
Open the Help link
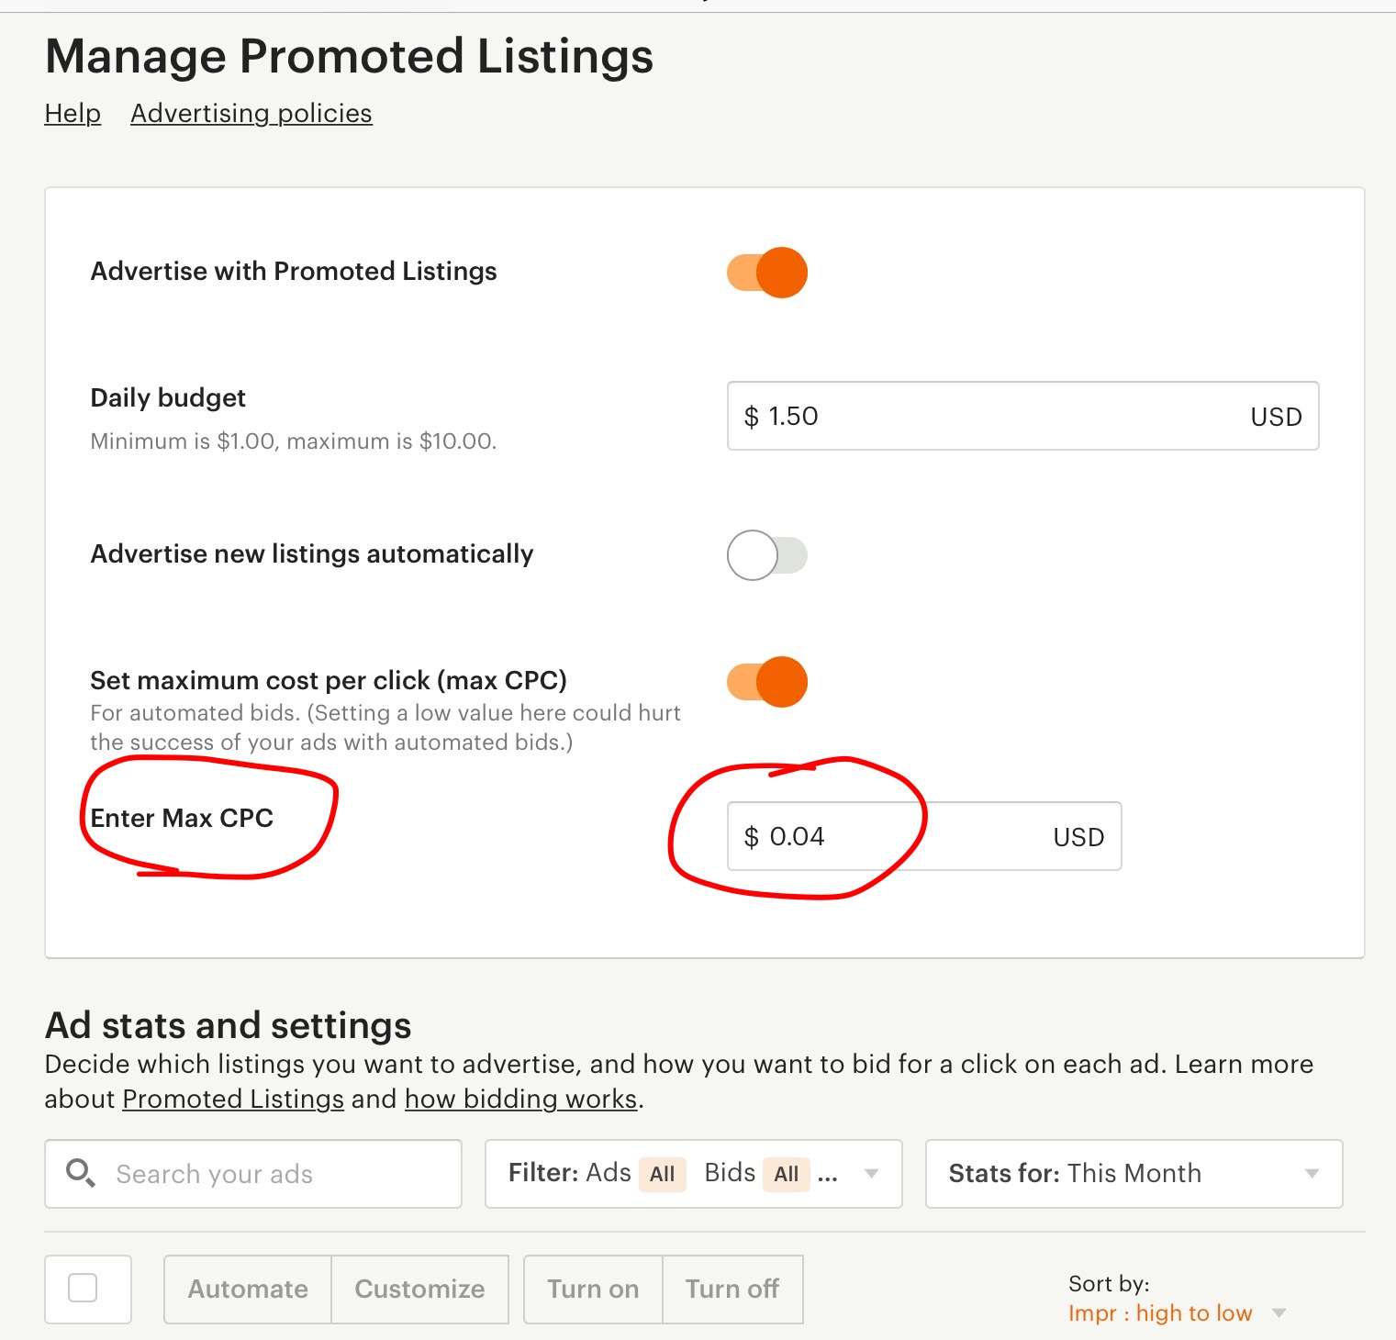point(73,113)
